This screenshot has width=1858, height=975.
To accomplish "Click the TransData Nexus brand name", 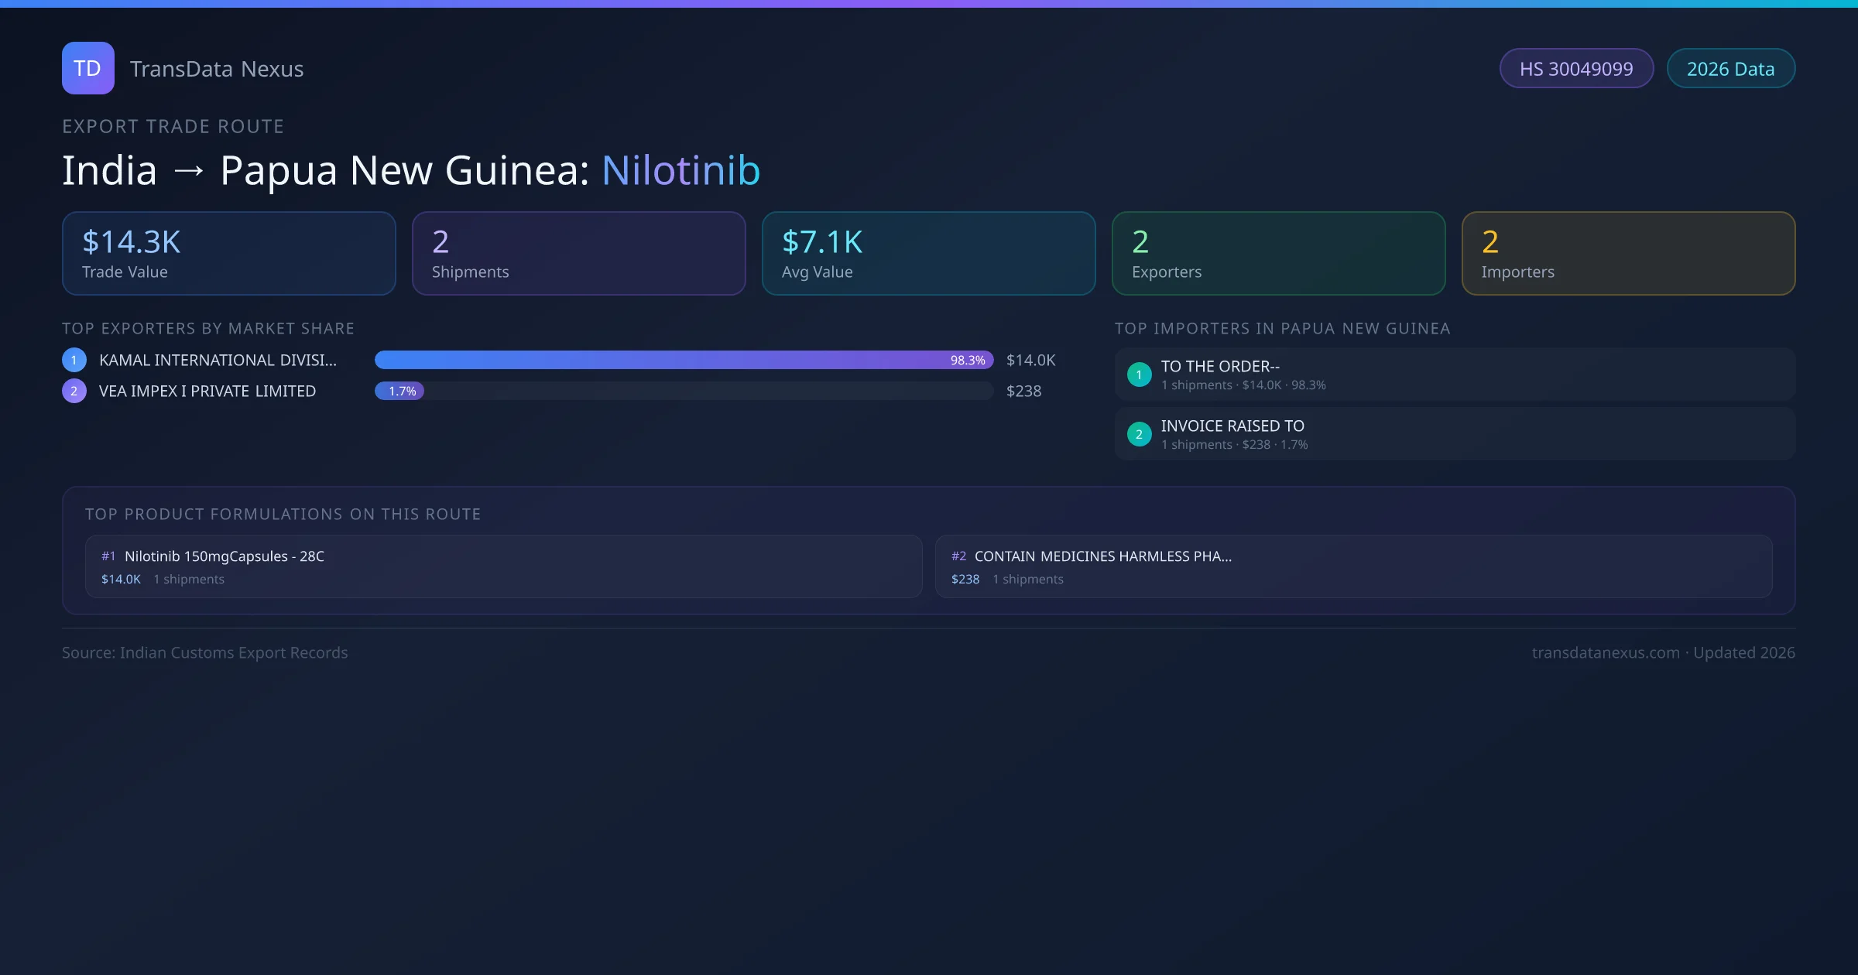I will (x=217, y=69).
